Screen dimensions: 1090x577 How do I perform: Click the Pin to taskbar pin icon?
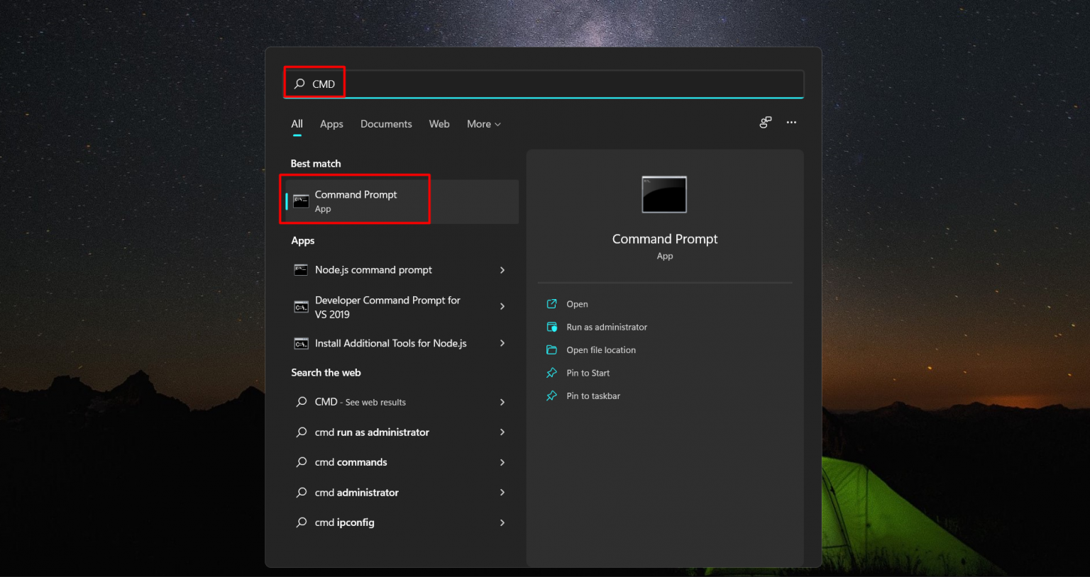pyautogui.click(x=551, y=396)
